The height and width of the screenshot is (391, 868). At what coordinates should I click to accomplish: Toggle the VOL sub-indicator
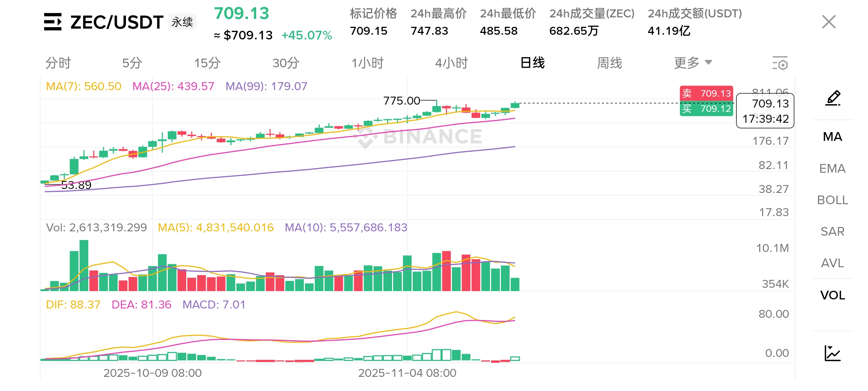point(832,295)
